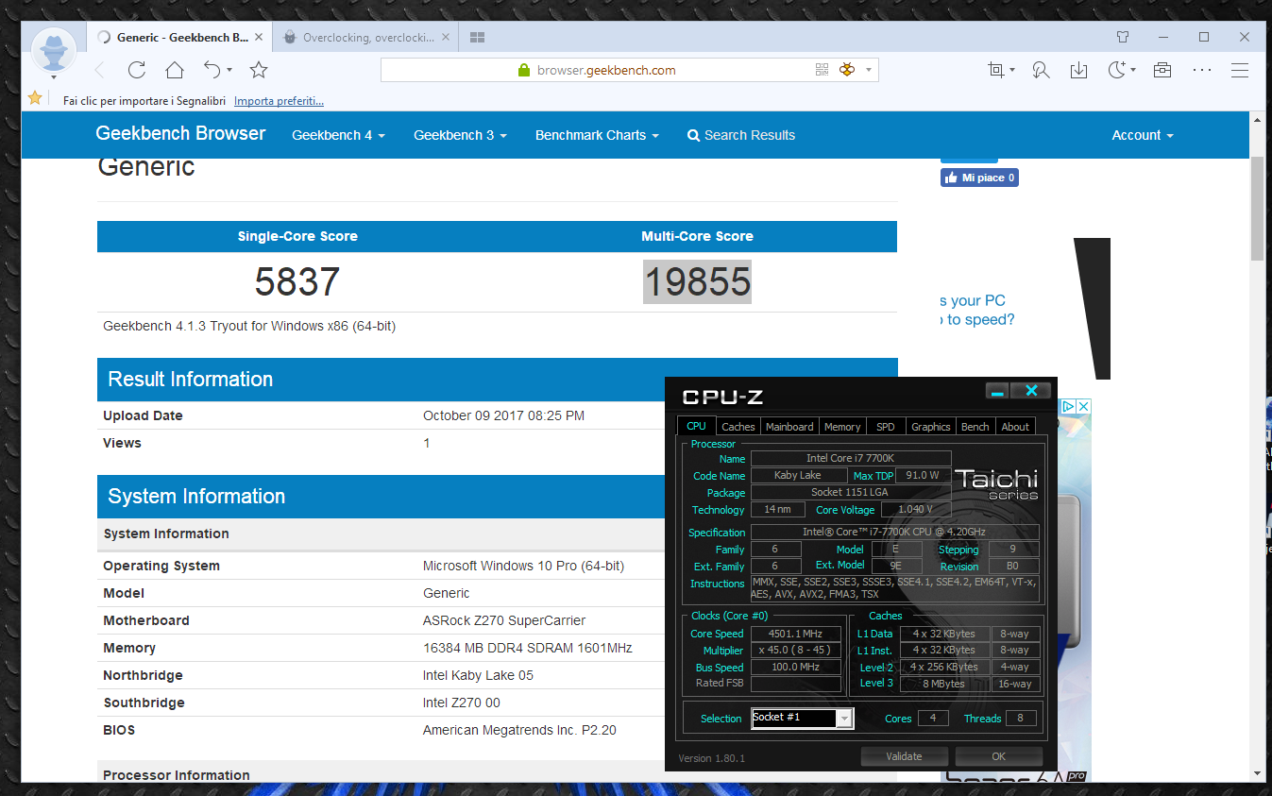This screenshot has height=796, width=1272.
Task: Open the three-dots more options icon
Action: coord(1201,70)
